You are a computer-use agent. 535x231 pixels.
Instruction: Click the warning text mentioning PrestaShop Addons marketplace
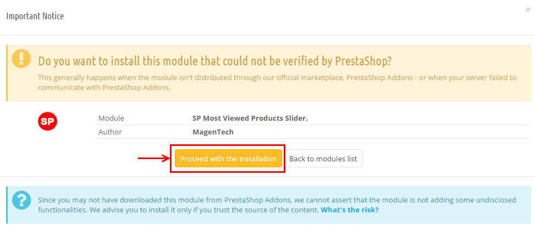coord(277,82)
